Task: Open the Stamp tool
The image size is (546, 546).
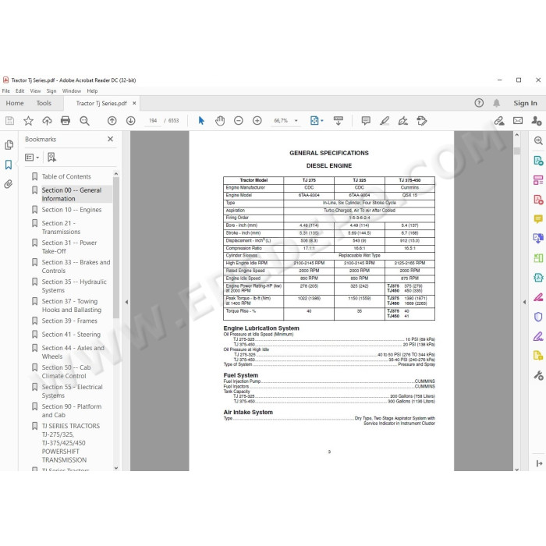Action: (x=422, y=121)
